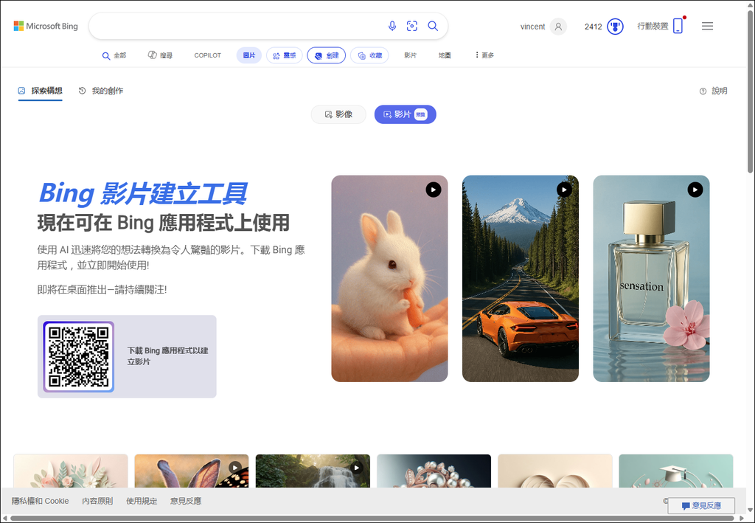Open the graduation cap thumbnail

676,471
